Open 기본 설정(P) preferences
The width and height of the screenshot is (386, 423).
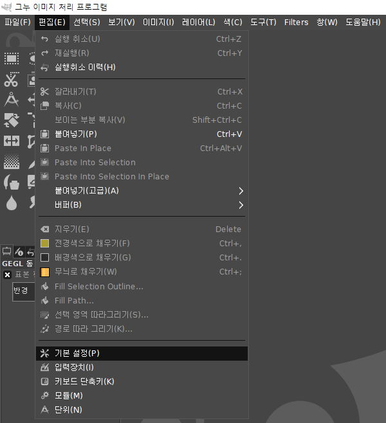click(x=142, y=354)
